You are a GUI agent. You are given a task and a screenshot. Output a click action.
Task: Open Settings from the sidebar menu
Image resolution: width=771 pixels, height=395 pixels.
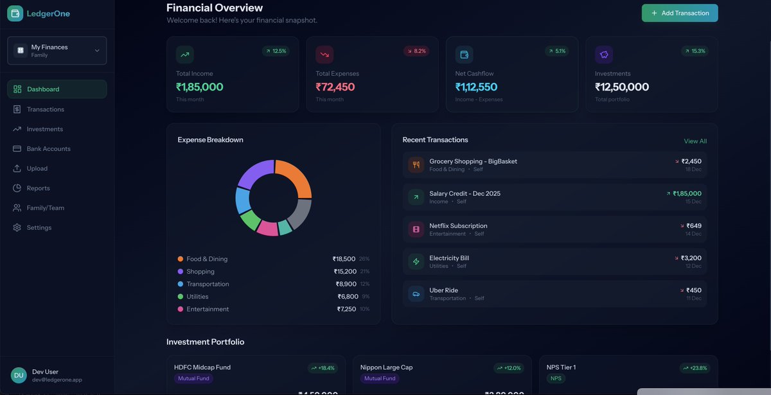pyautogui.click(x=39, y=227)
